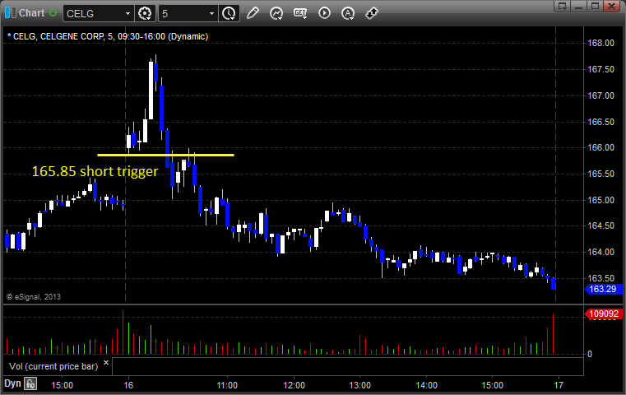626x395 pixels.
Task: Click the blue 163.29 current price marker
Action: 603,289
